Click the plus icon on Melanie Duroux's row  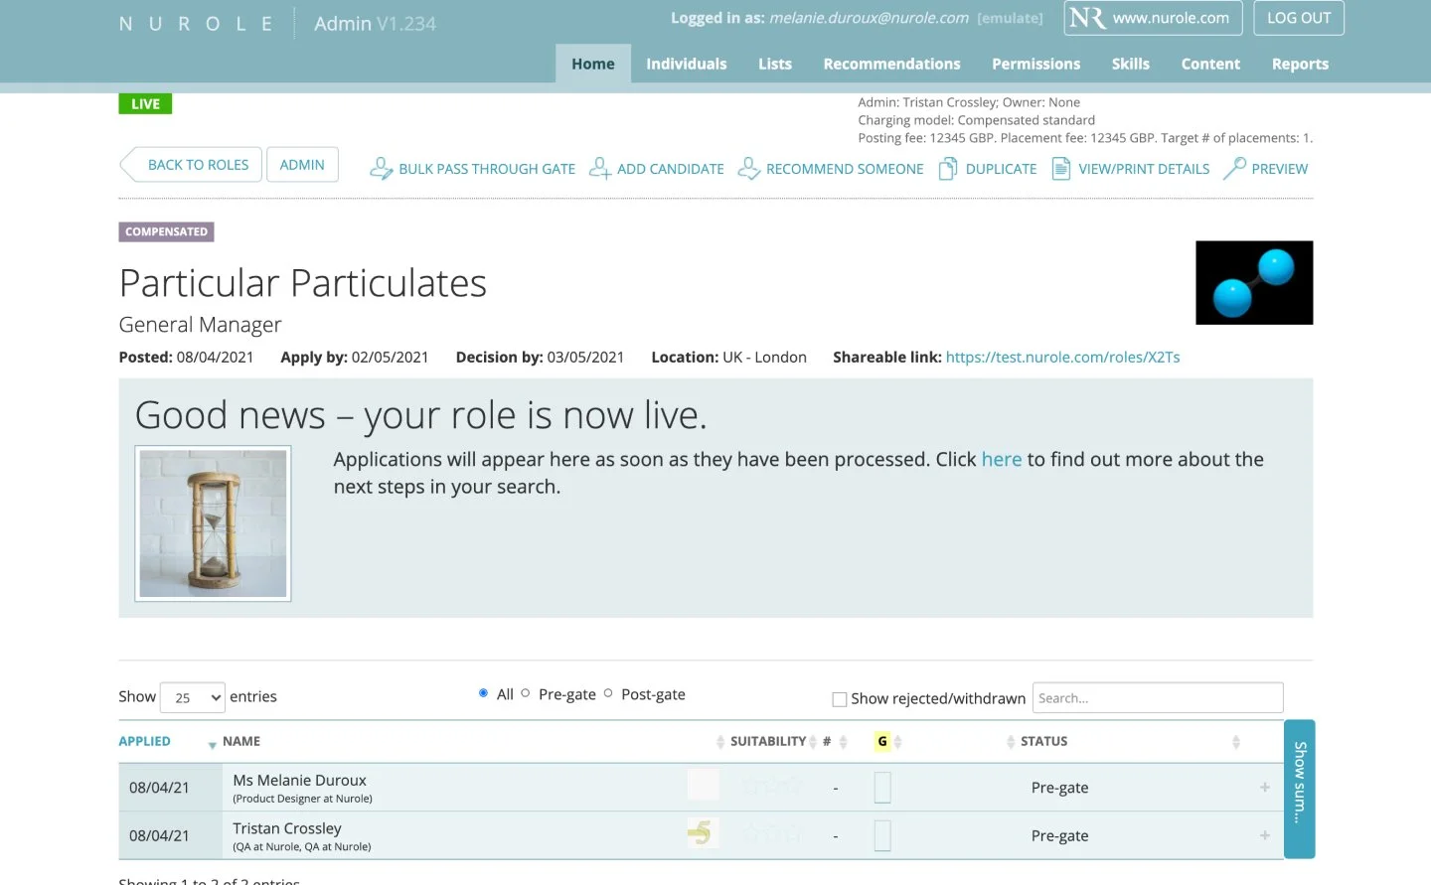[x=1265, y=787]
